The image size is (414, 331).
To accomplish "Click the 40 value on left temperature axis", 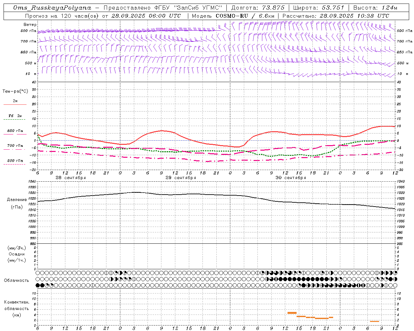I will (34, 82).
